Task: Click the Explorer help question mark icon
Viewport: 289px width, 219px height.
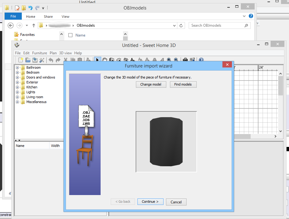Action: point(251,16)
